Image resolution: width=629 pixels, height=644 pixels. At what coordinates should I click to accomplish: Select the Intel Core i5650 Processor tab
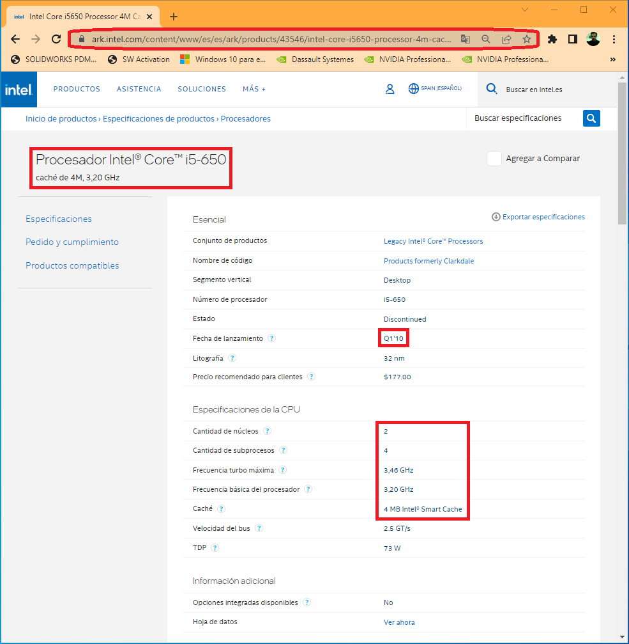pos(82,17)
